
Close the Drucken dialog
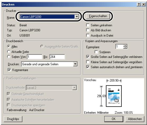pos(144,4)
